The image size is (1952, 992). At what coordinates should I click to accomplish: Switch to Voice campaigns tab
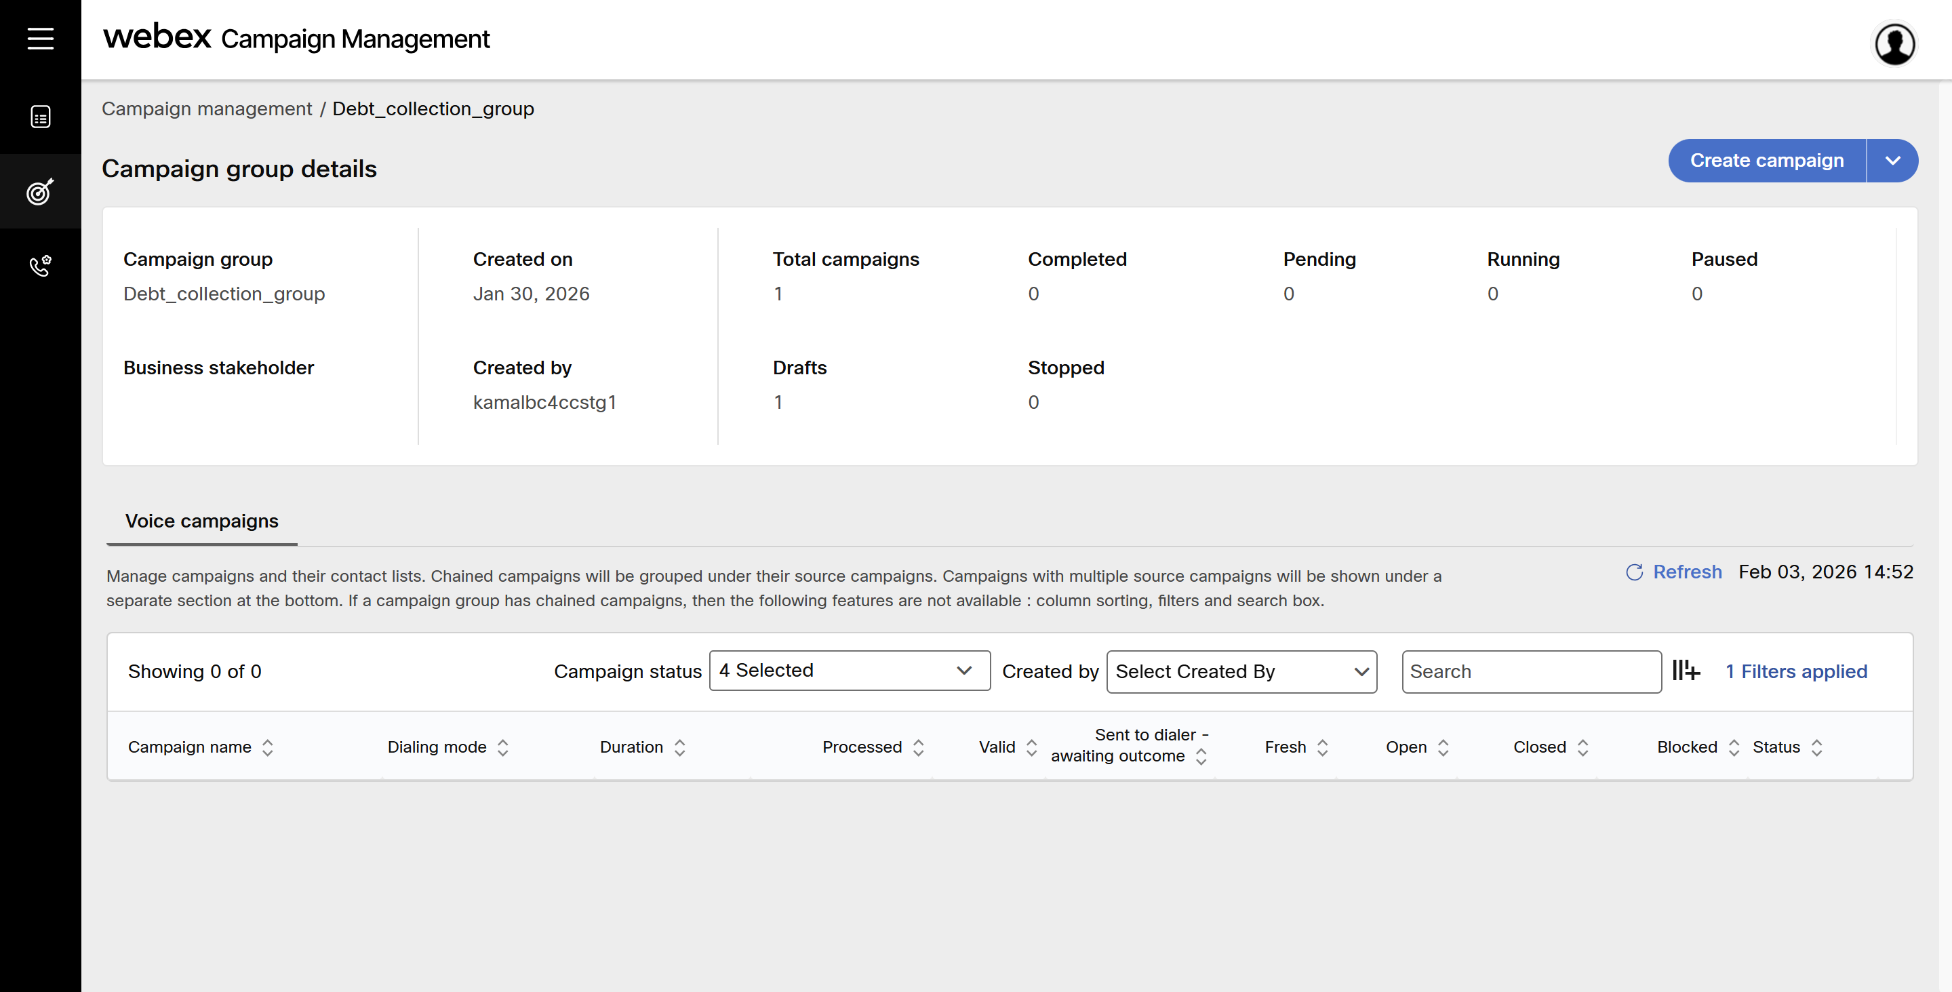pyautogui.click(x=201, y=521)
